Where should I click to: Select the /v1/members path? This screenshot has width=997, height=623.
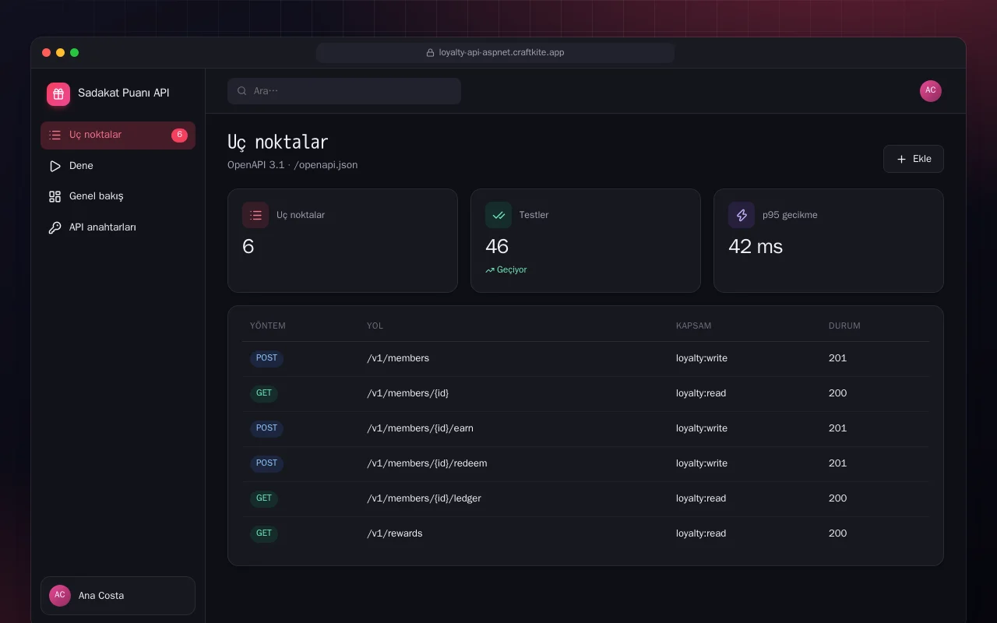[x=398, y=358]
